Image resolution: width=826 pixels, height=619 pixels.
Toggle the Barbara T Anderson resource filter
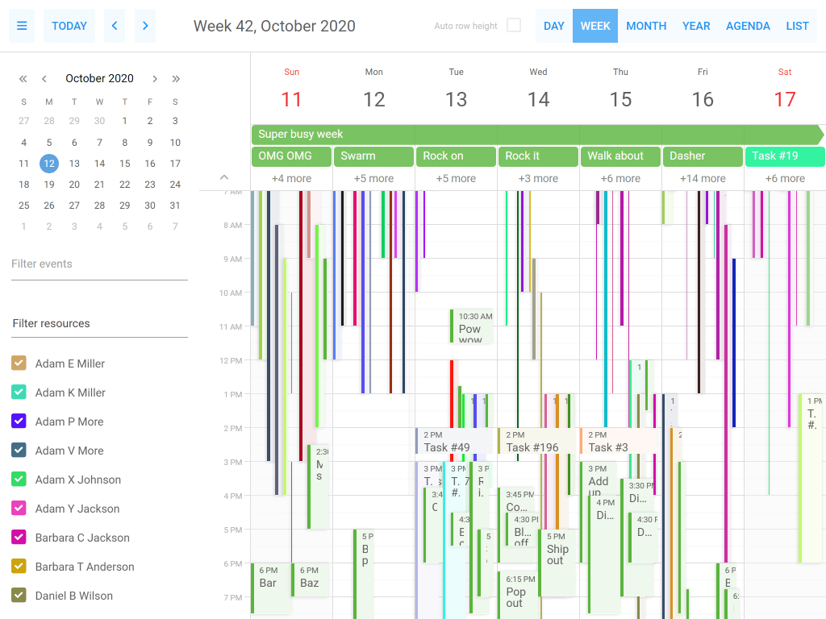point(19,567)
